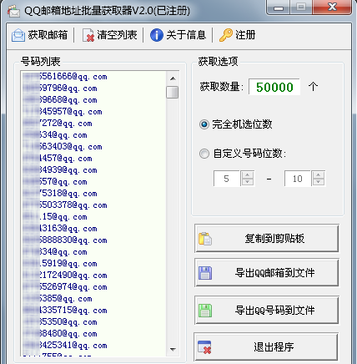
Task: Select the list entry ending 425341@qq.com
Action: (x=65, y=346)
